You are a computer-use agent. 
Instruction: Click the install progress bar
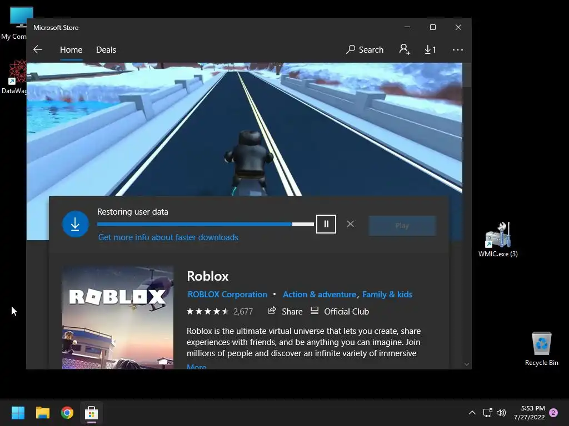pyautogui.click(x=206, y=224)
